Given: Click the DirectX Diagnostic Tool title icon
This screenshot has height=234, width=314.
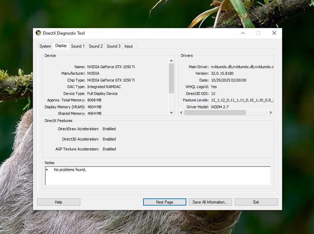Looking at the screenshot, I should pyautogui.click(x=38, y=33).
